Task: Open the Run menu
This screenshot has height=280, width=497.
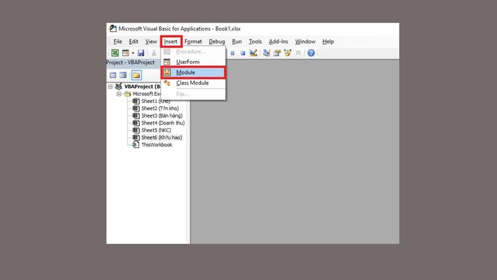Action: (x=236, y=41)
